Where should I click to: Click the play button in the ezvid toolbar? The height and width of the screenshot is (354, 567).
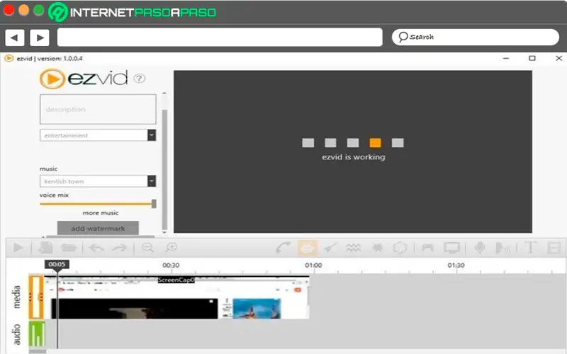(x=18, y=248)
